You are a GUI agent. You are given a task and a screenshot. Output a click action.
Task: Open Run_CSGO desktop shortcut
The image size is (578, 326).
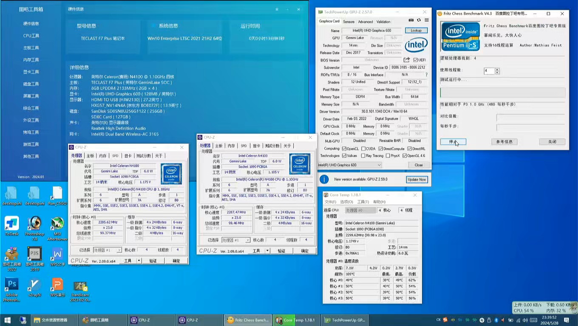coord(57,196)
